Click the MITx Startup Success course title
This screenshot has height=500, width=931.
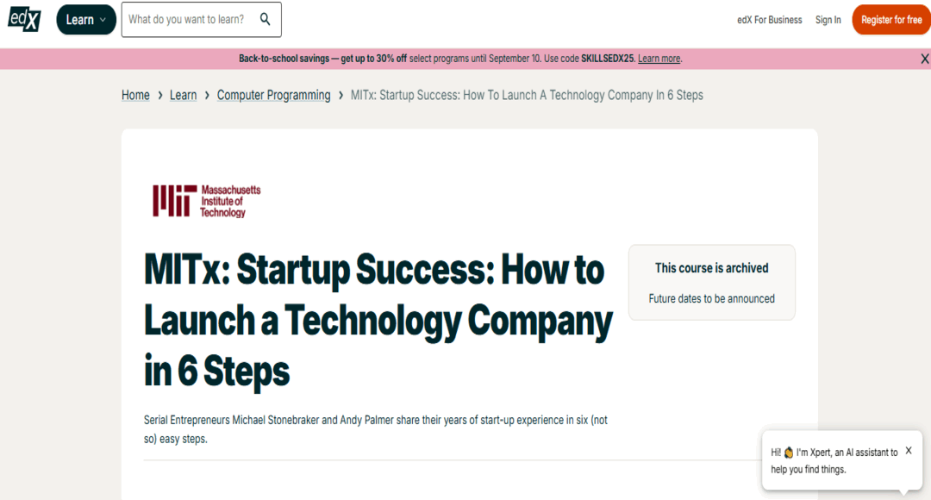378,320
